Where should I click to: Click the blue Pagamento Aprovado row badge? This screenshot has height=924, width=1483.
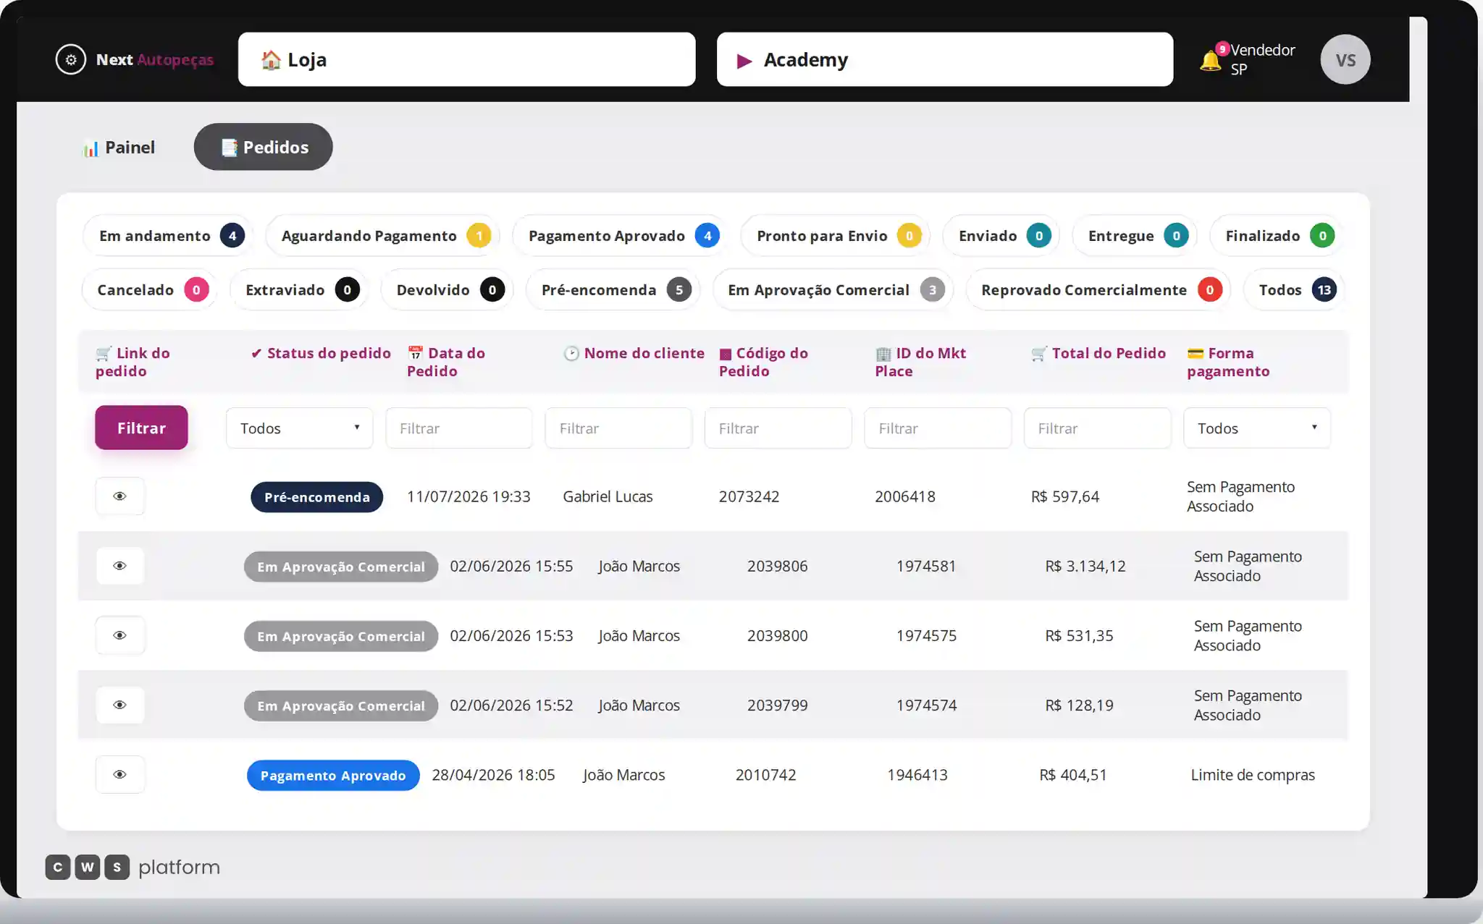pos(333,776)
